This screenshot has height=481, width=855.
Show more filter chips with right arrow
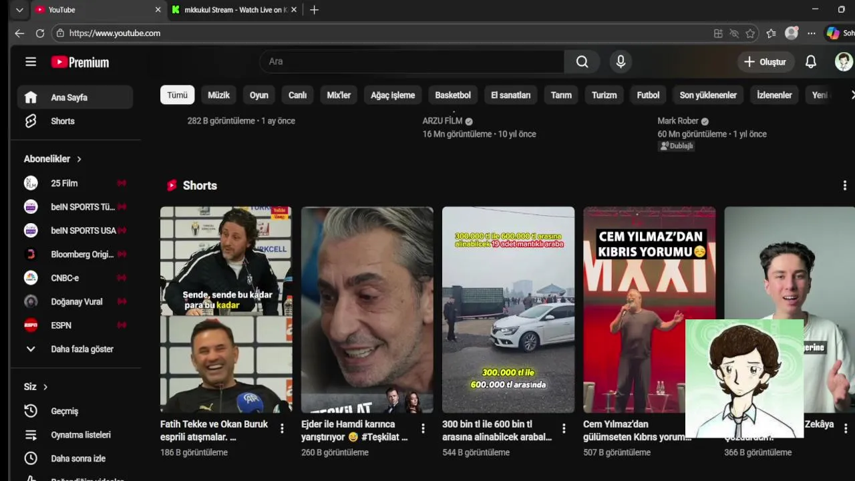tap(852, 95)
